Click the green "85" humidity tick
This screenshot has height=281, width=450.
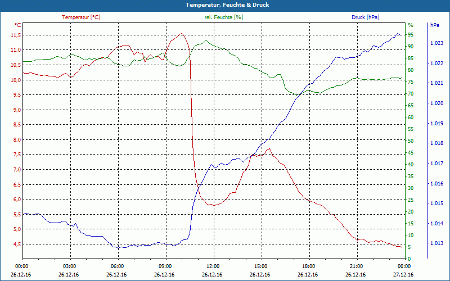tap(411, 58)
